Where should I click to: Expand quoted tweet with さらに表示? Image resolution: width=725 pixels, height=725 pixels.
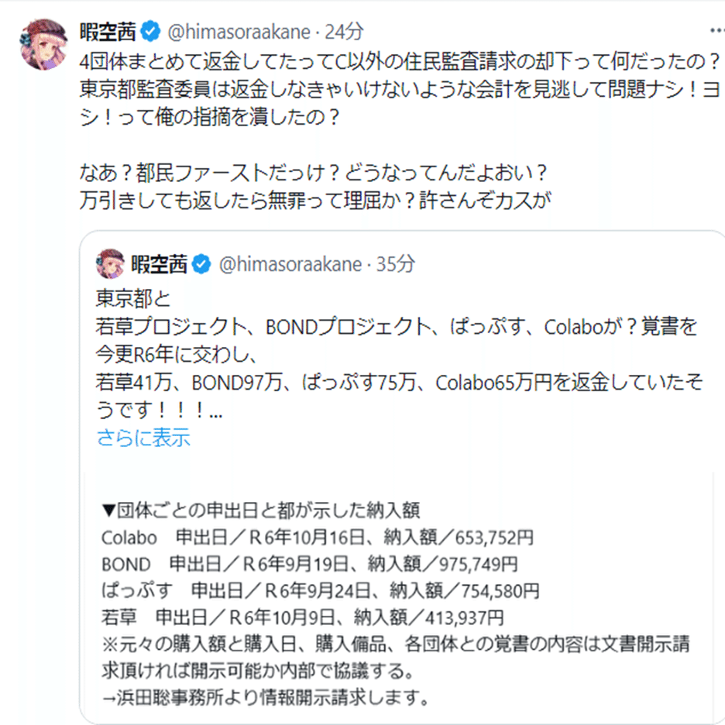coord(143,438)
